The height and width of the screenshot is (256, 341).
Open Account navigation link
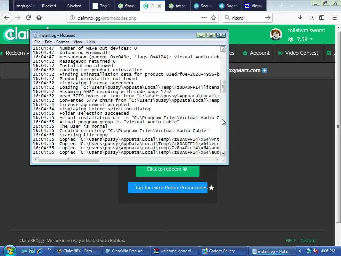pyautogui.click(x=256, y=53)
